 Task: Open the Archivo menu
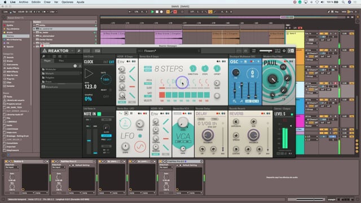pos(24,2)
